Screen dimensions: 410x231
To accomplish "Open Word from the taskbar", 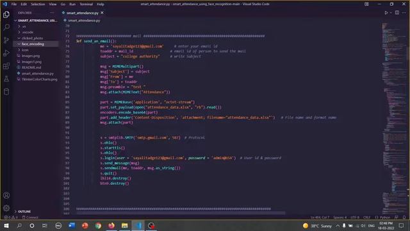I will tap(72, 225).
